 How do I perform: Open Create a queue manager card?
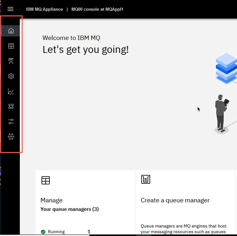click(x=185, y=202)
